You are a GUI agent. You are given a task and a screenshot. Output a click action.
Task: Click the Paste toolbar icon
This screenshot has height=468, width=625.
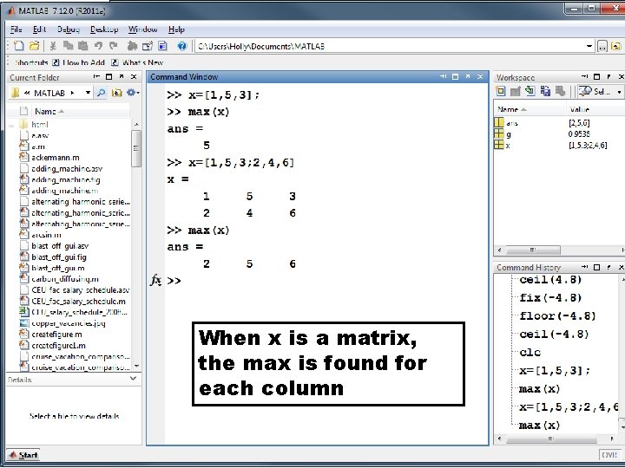pyautogui.click(x=83, y=46)
